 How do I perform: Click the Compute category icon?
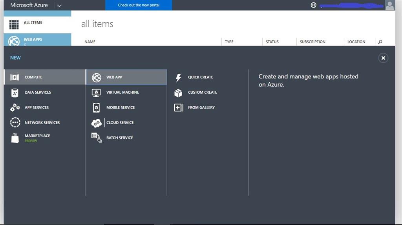15,77
